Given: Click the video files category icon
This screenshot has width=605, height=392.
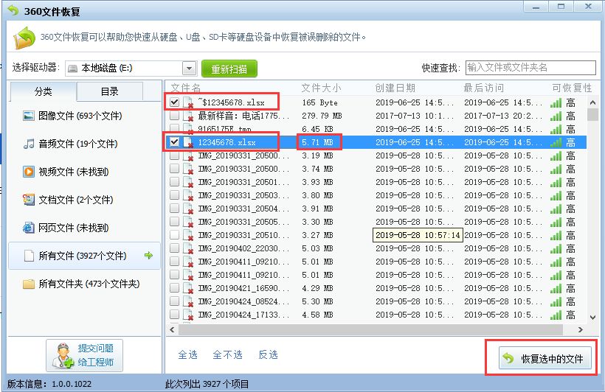Looking at the screenshot, I should coord(29,172).
